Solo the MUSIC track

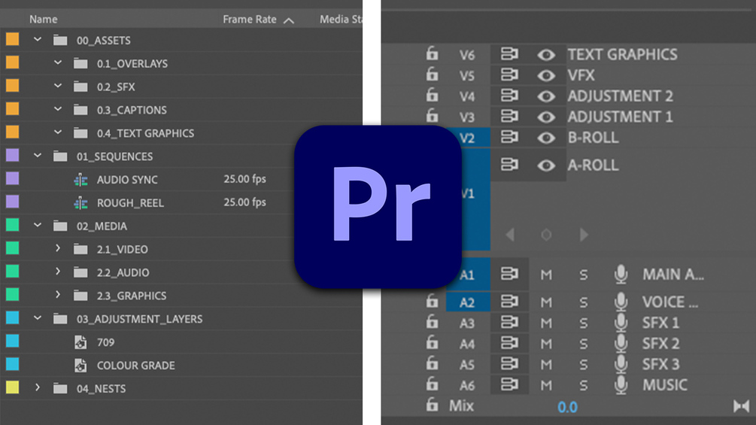(x=584, y=385)
